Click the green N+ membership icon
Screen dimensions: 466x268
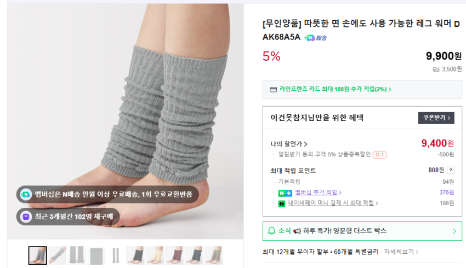(x=285, y=193)
